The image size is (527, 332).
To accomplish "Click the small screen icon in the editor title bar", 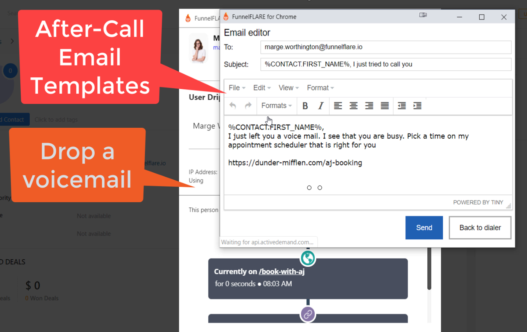I will click(423, 15).
